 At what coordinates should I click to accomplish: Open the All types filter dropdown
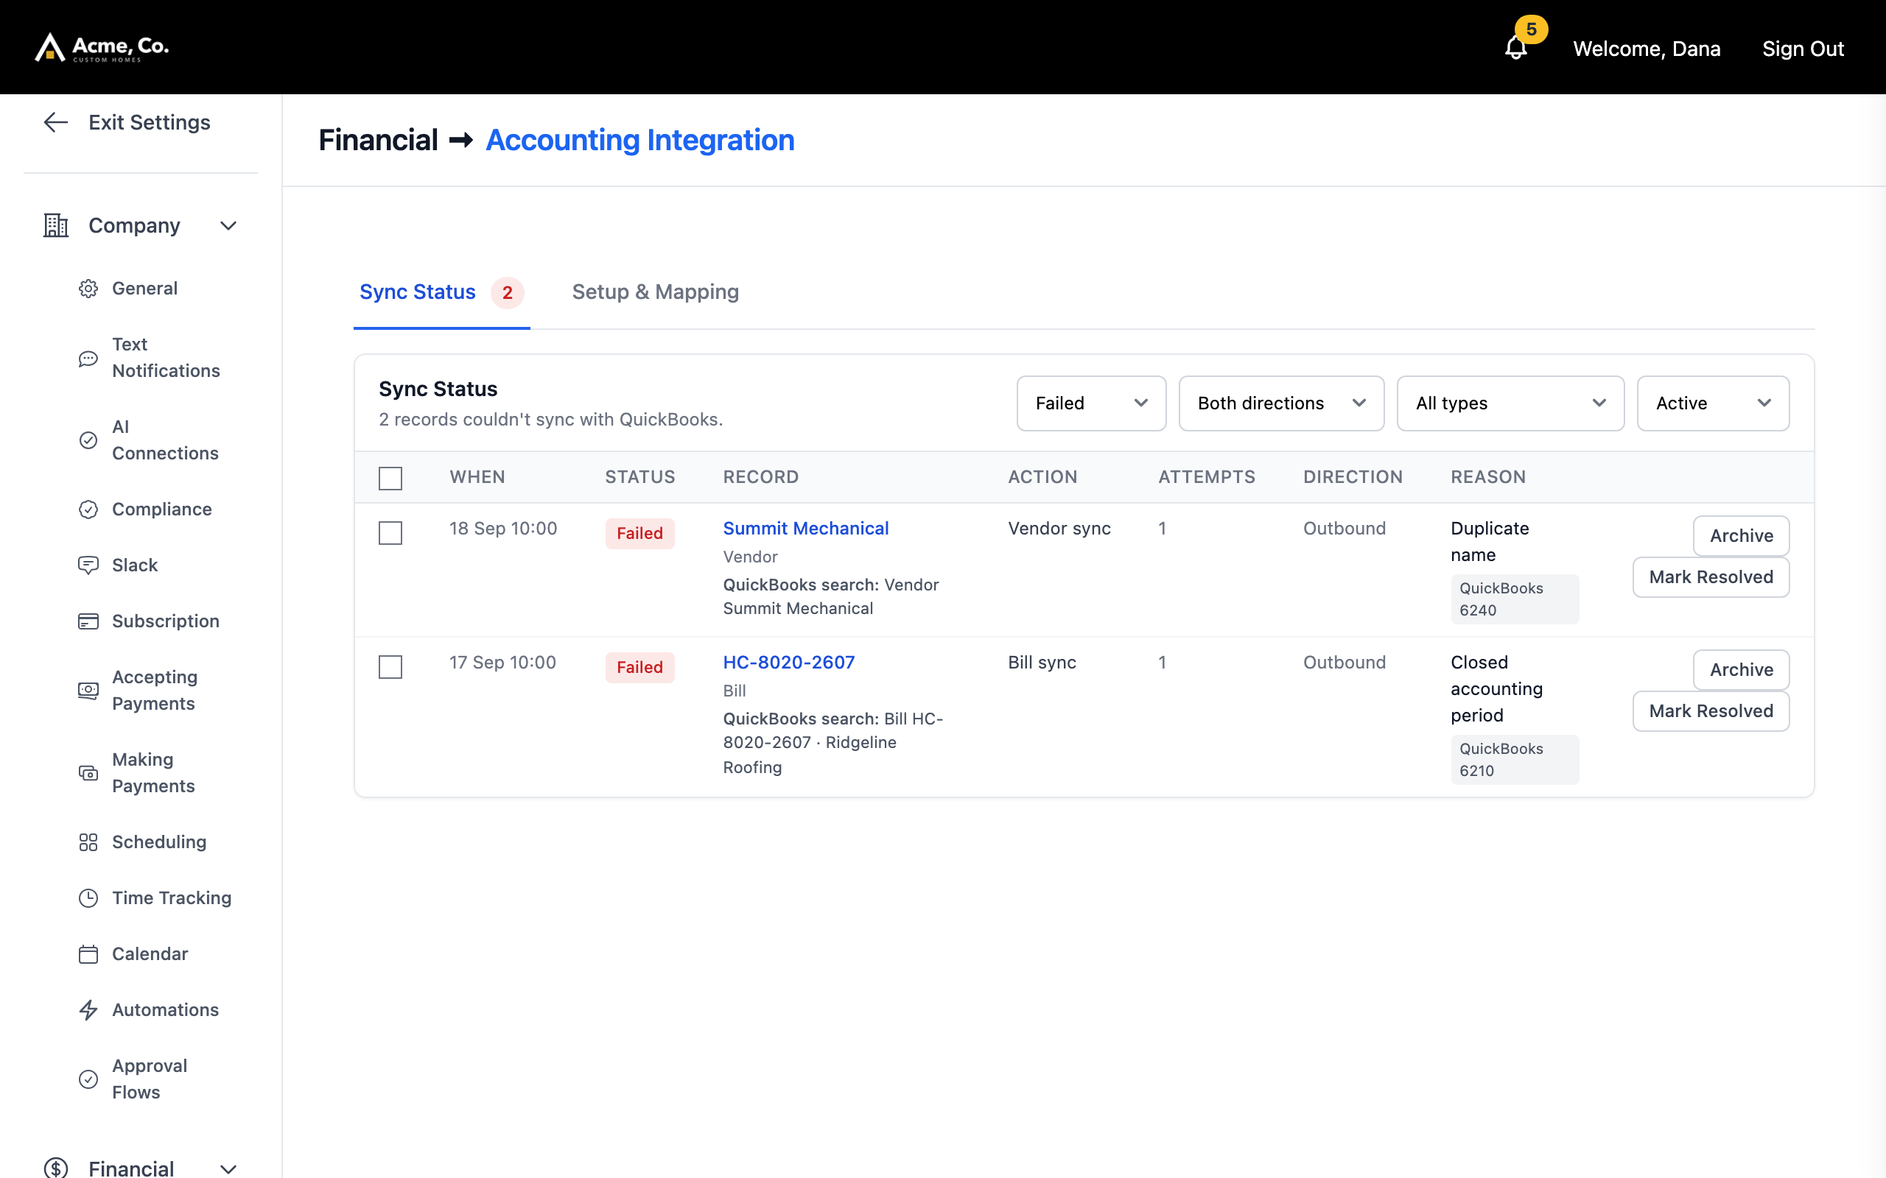tap(1510, 403)
